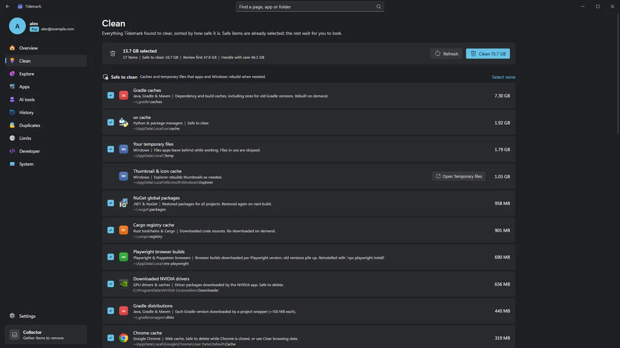Toggle the Your temporary files checkbox

[x=110, y=149]
